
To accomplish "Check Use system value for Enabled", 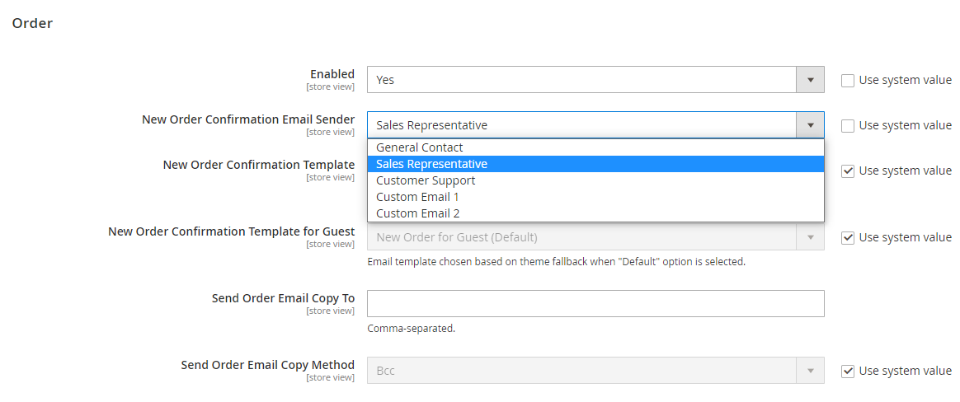I will pos(848,80).
